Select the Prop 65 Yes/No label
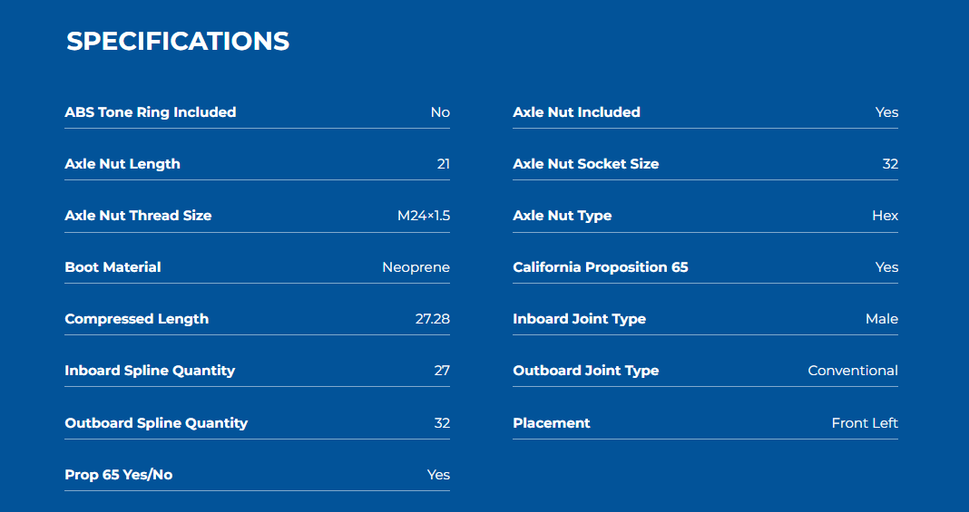 pos(119,475)
